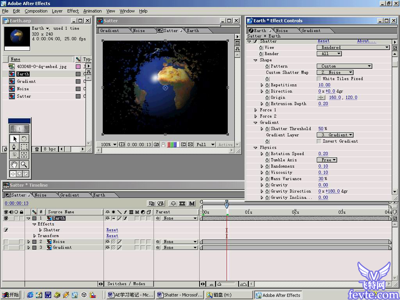Toggle the White Tiles Fixed checkbox
Image resolution: width=400 pixels, height=300 pixels.
pos(319,79)
